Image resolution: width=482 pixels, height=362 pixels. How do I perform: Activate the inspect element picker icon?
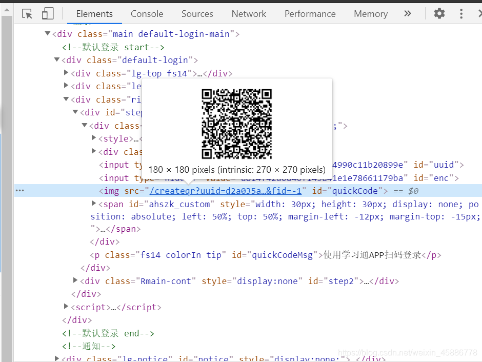coord(27,14)
